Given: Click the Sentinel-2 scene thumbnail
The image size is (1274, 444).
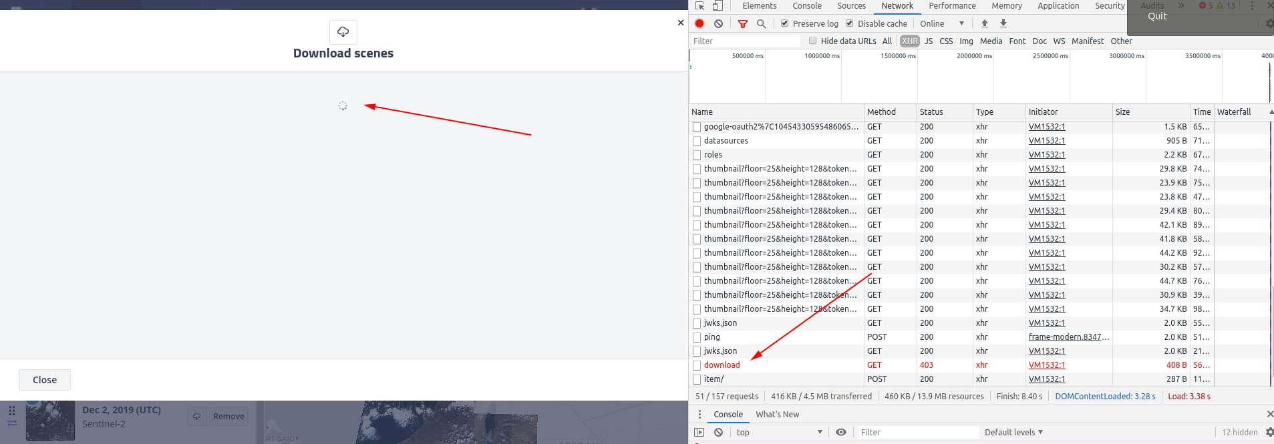Looking at the screenshot, I should (x=50, y=421).
